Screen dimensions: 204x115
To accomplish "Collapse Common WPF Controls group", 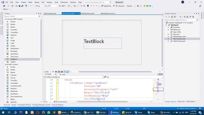I will pyautogui.click(x=6, y=19).
